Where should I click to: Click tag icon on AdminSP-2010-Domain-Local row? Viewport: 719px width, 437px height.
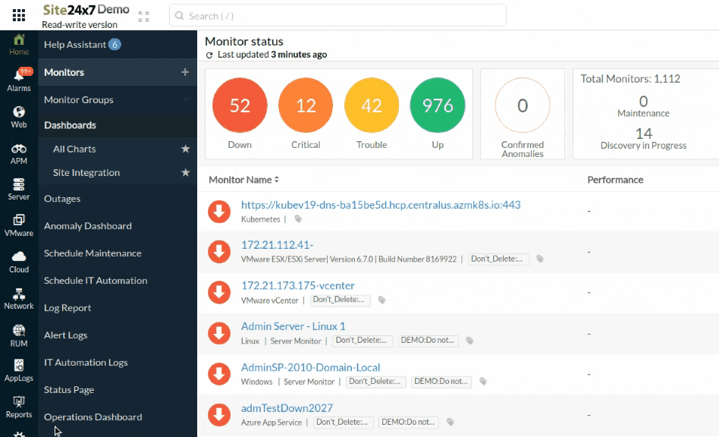(x=483, y=382)
